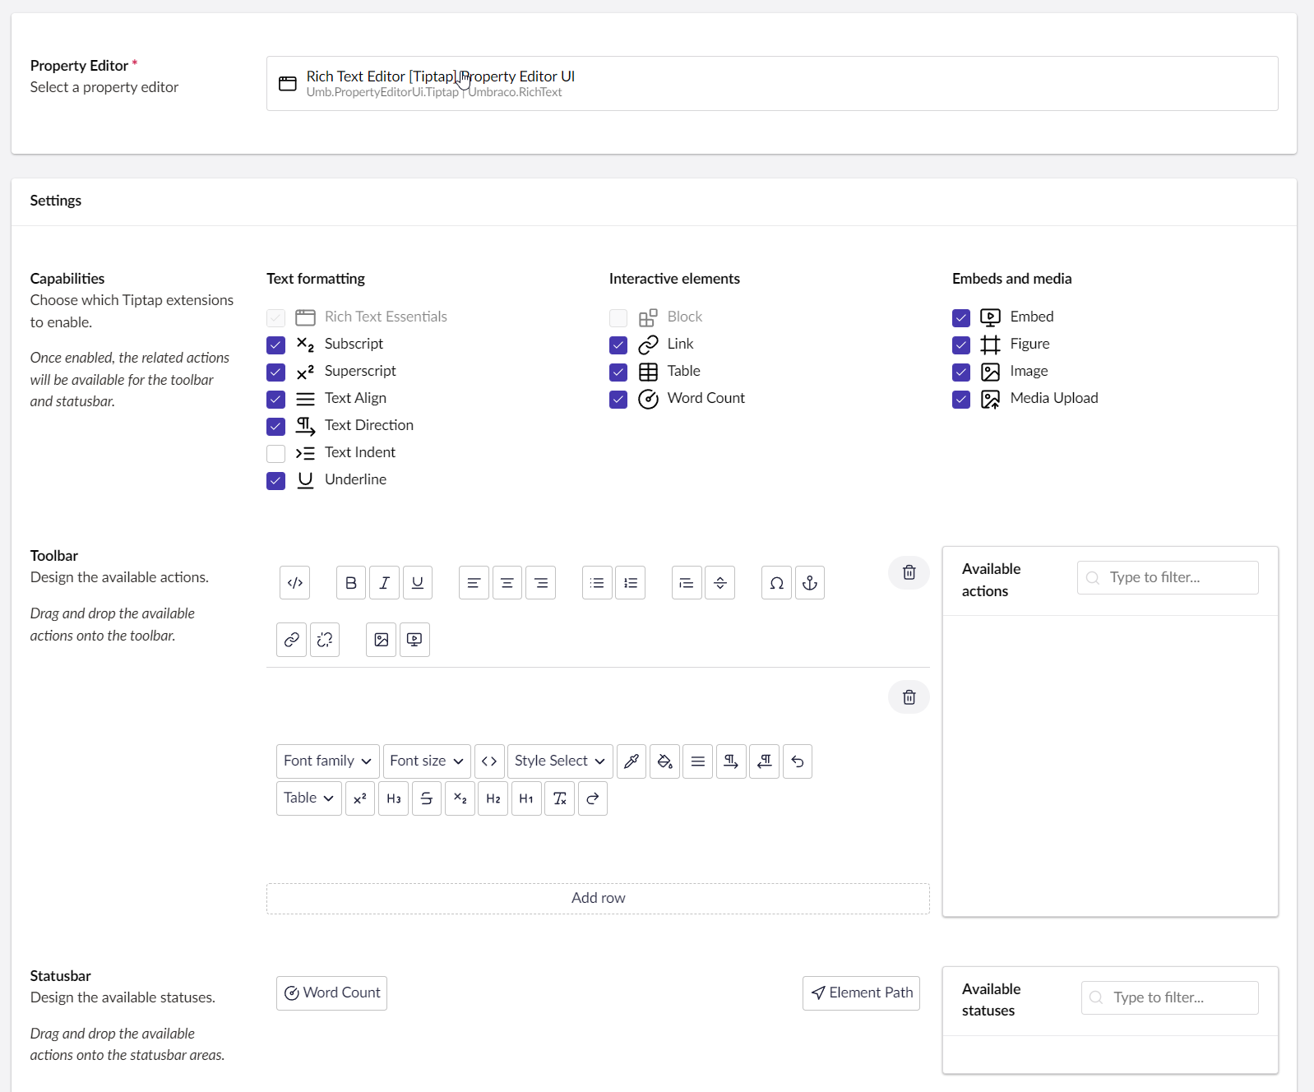Toggle the Embed capability checkbox
1314x1092 pixels.
tap(961, 317)
